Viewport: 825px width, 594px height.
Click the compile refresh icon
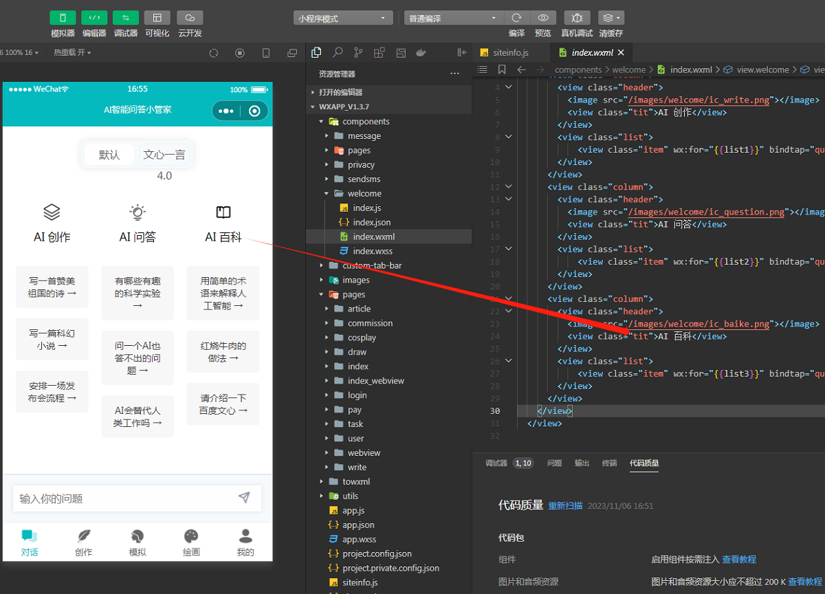click(516, 18)
